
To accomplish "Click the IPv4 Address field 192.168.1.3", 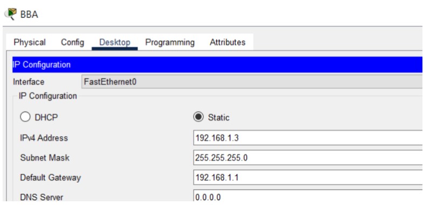I will [308, 138].
